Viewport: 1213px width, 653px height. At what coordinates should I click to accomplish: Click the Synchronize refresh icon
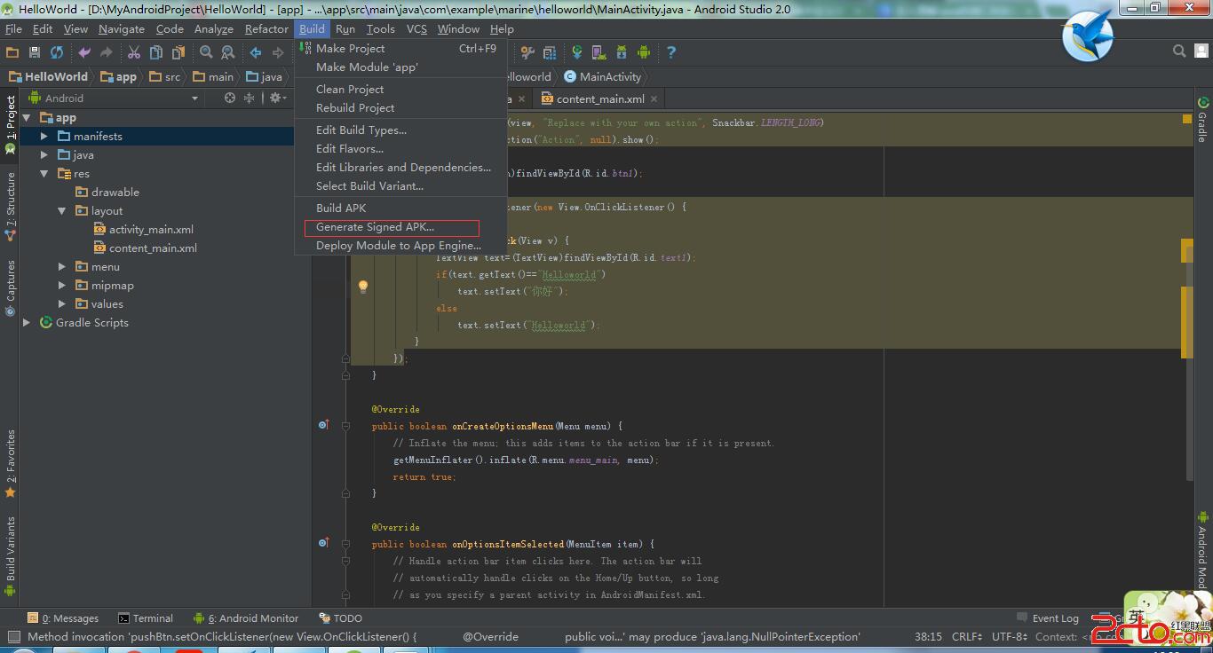(57, 52)
